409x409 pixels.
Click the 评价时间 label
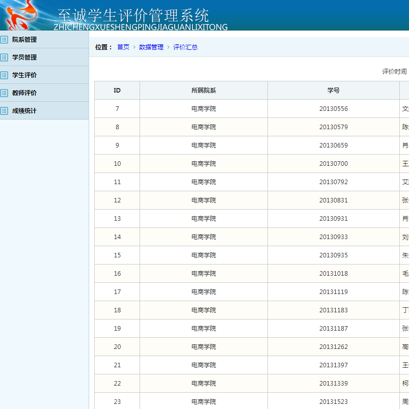pyautogui.click(x=394, y=71)
